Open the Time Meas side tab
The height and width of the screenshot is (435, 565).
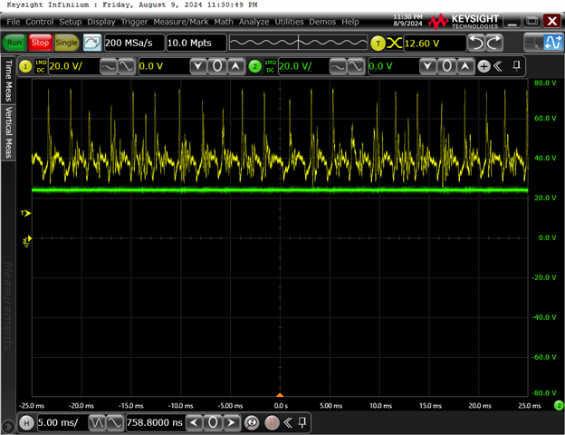(x=8, y=81)
